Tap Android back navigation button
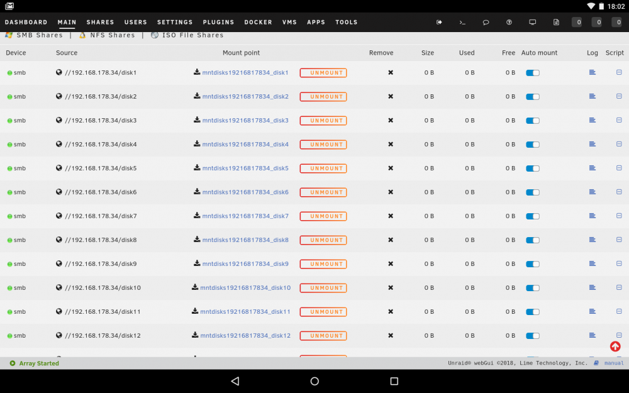 pos(235,381)
